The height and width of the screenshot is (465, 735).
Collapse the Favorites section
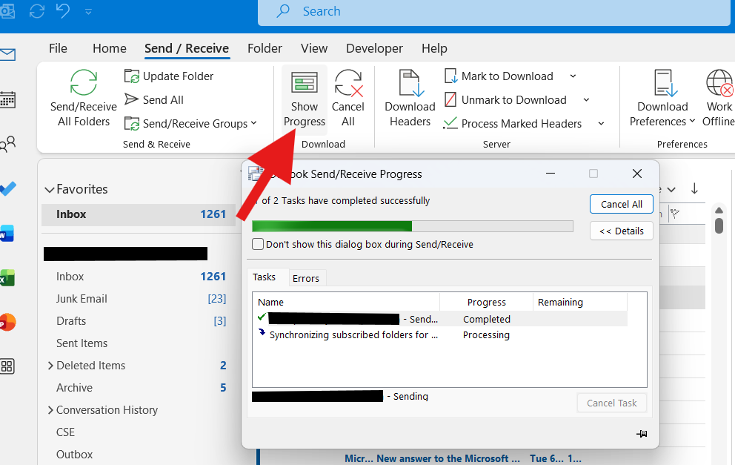click(49, 190)
